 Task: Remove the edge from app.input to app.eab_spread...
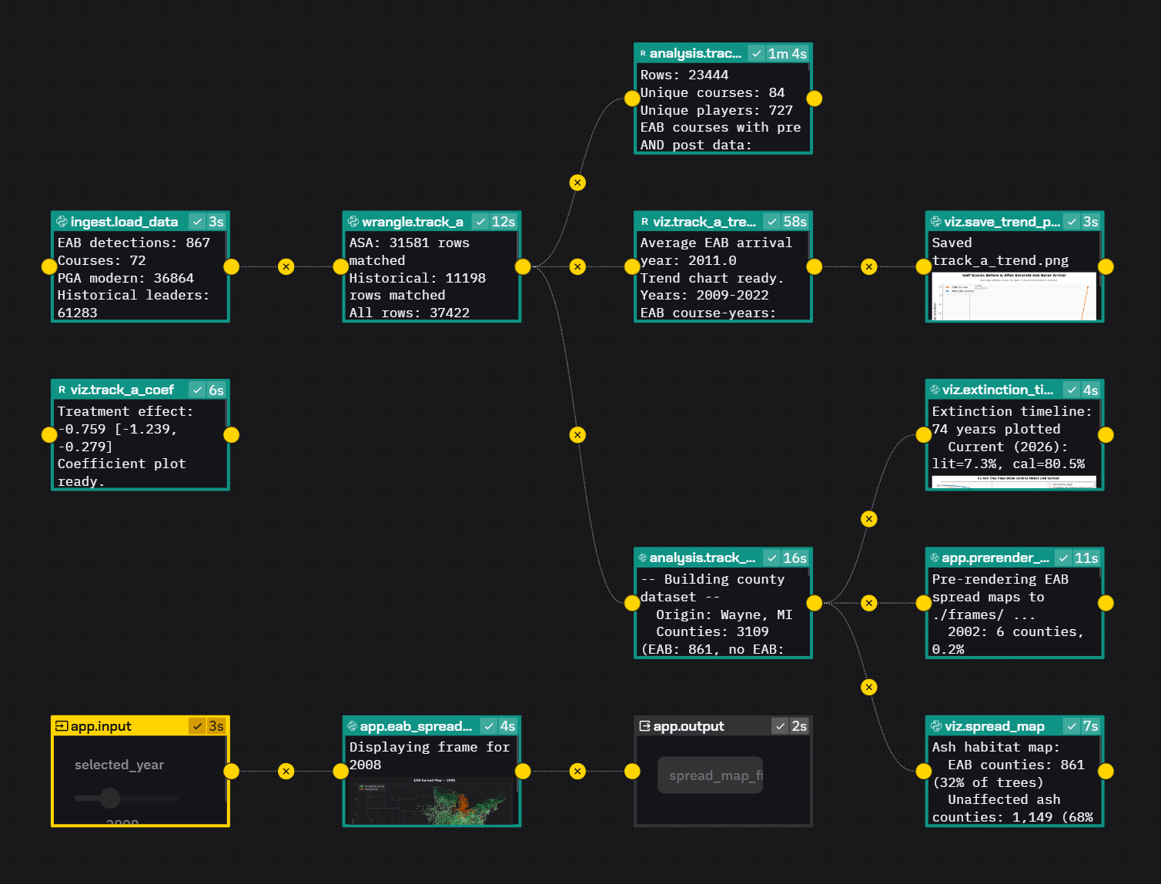[x=286, y=772]
